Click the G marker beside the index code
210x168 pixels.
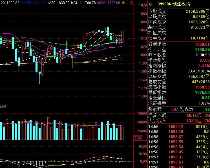[x=150, y=4]
